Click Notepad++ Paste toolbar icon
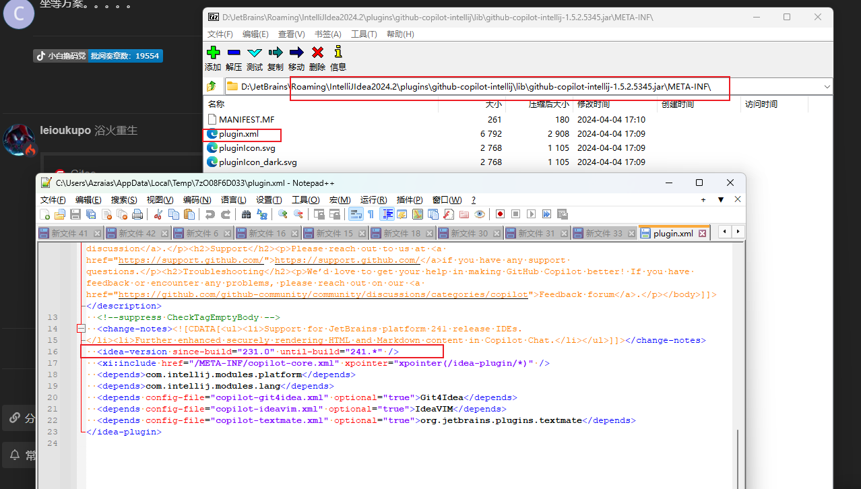Screen dimensions: 861x489 [x=189, y=214]
